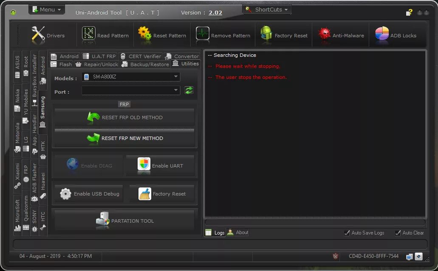Select the CERT Verifier tab

coord(141,56)
